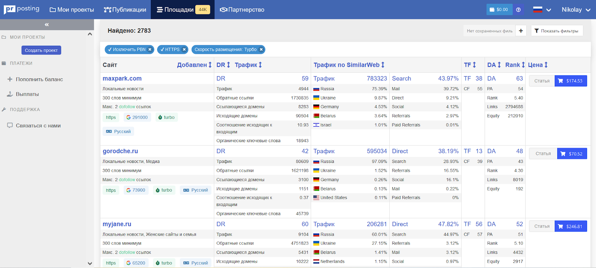Add gorodche.ru to cart for $70.52
The image size is (596, 268).
[x=572, y=154]
